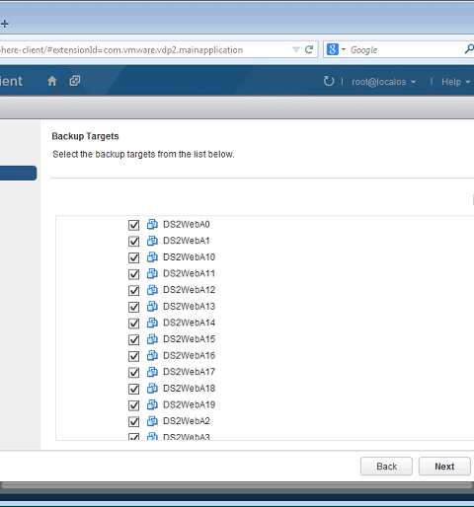Uncheck the DS2WebA16 checkbox
Image resolution: width=474 pixels, height=507 pixels.
pyautogui.click(x=133, y=356)
